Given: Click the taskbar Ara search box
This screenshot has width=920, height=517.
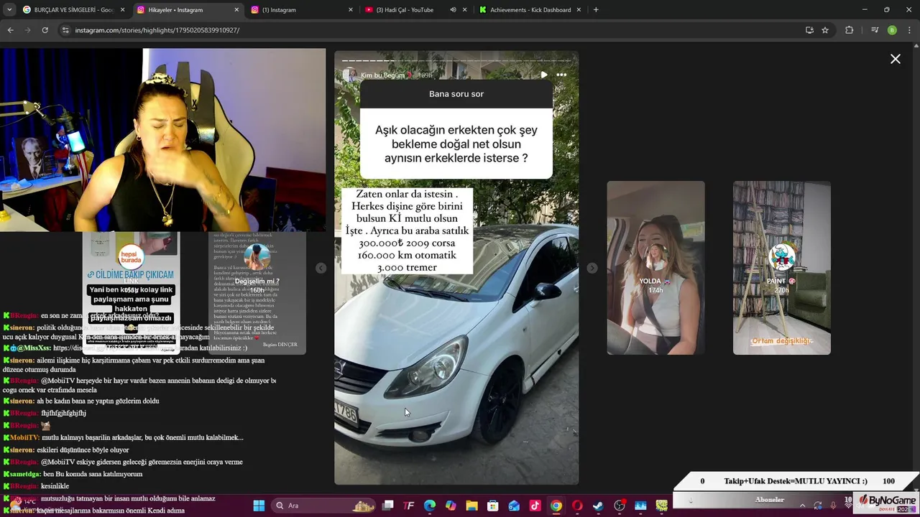Looking at the screenshot, I should tap(323, 506).
